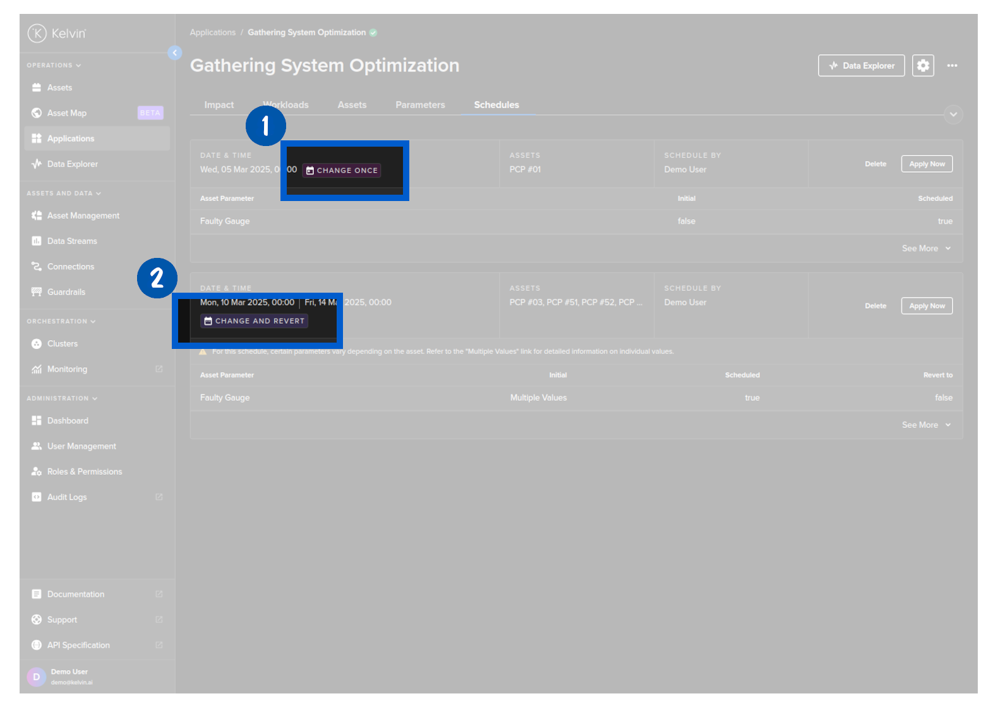Collapse the sidebar with arrow button

click(175, 53)
